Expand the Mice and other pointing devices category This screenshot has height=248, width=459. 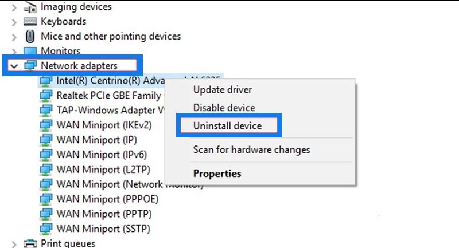[x=14, y=37]
